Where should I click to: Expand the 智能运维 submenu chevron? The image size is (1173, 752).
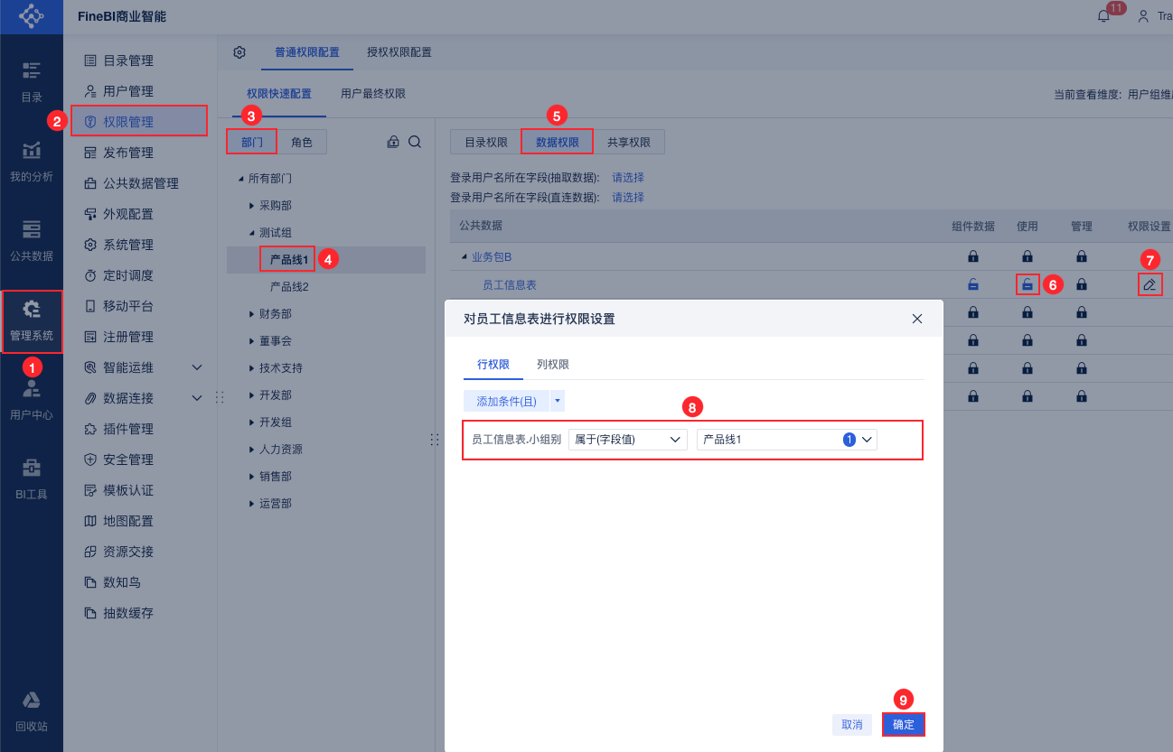point(197,367)
